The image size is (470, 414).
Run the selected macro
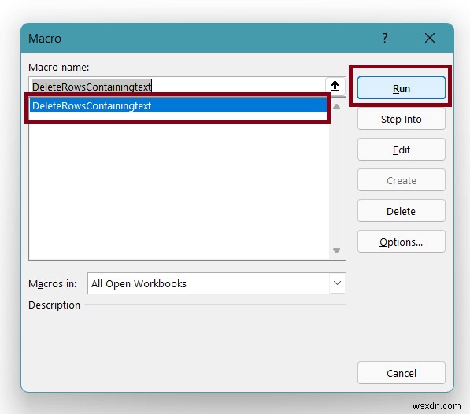401,88
